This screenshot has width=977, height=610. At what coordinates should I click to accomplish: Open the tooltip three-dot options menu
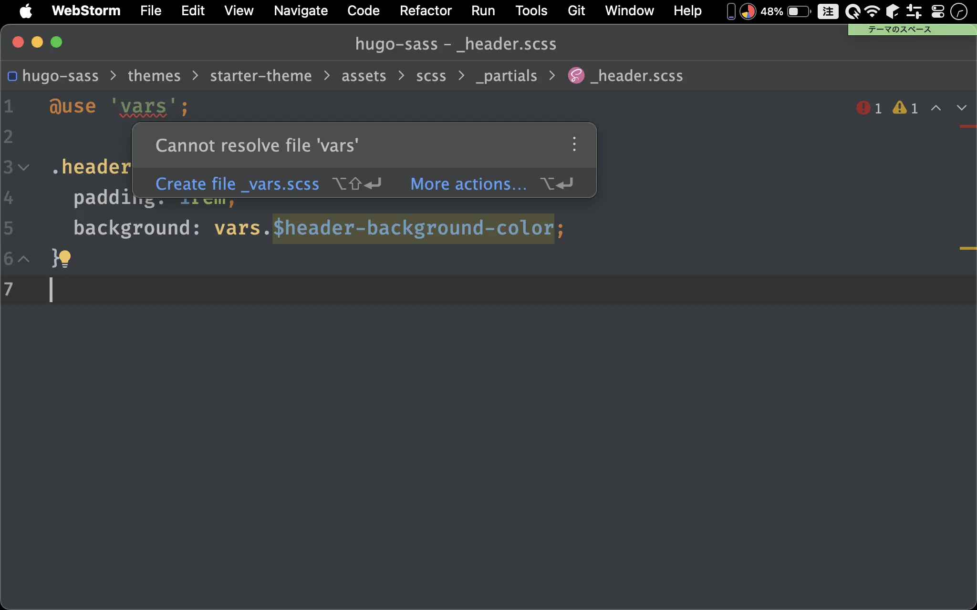(x=574, y=144)
